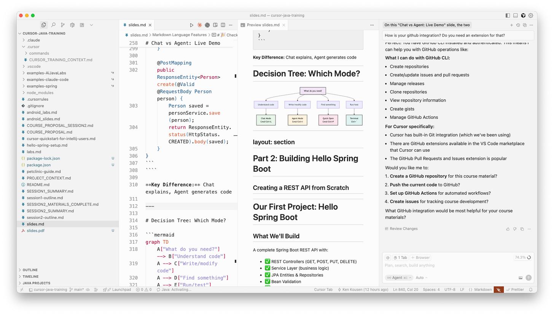Open notifications bell in status bar
The width and height of the screenshot is (554, 315).
pyautogui.click(x=530, y=289)
